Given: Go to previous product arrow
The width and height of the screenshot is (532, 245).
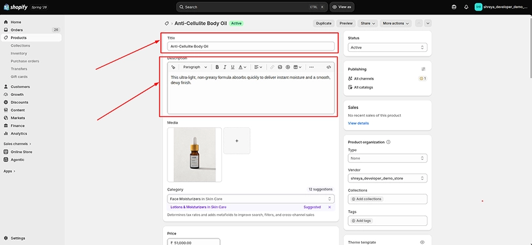Looking at the screenshot, I should pyautogui.click(x=419, y=24).
